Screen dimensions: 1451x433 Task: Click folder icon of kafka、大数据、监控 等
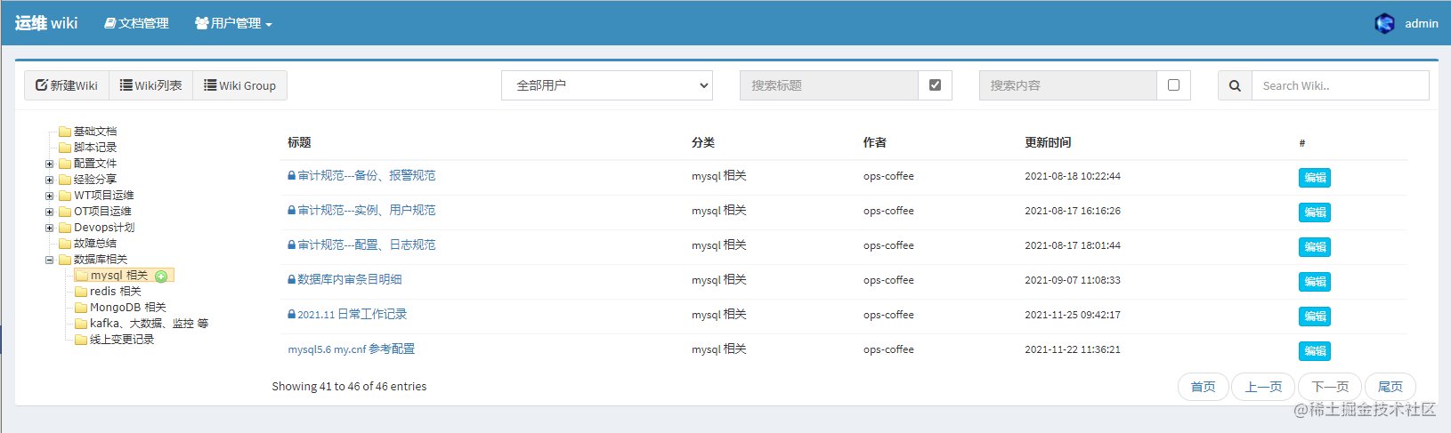81,324
